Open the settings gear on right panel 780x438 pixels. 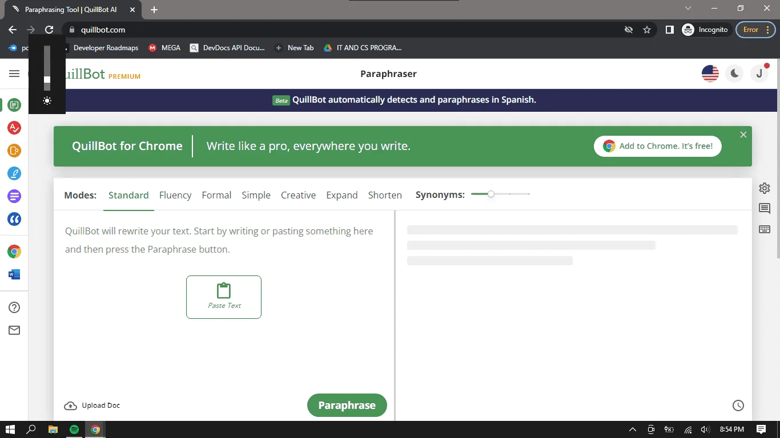click(x=765, y=188)
